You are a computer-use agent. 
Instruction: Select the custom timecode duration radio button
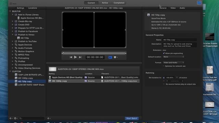[x=164, y=81]
